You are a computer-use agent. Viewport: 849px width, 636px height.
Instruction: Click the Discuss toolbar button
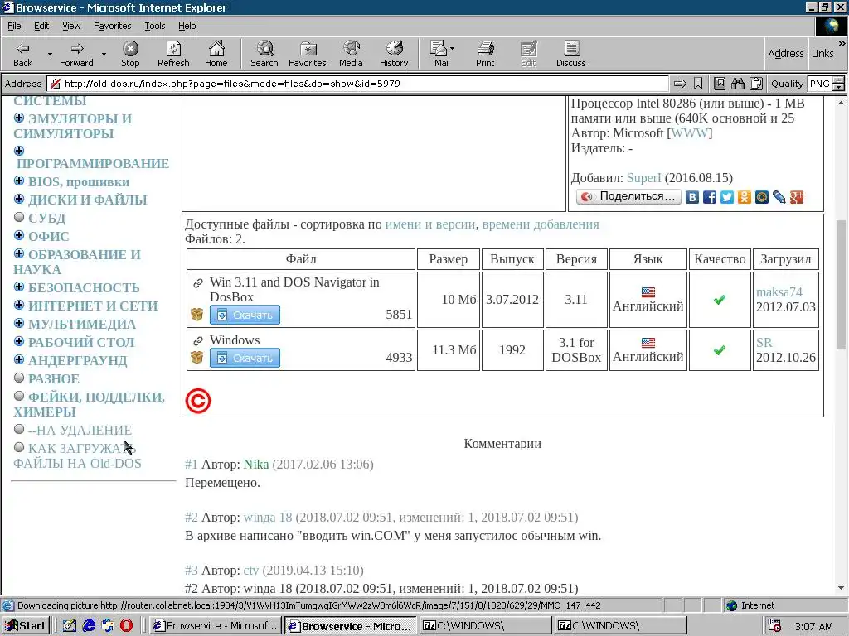570,54
